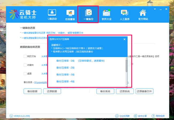Image resolution: width=174 pixels, height=120 pixels.
Task: Click the 备份系统 button
Action: coord(105,91)
